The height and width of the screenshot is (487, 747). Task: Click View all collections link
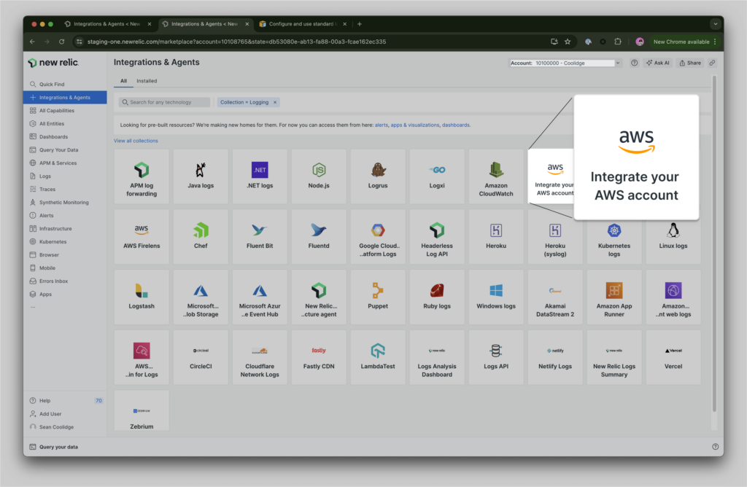pyautogui.click(x=136, y=141)
